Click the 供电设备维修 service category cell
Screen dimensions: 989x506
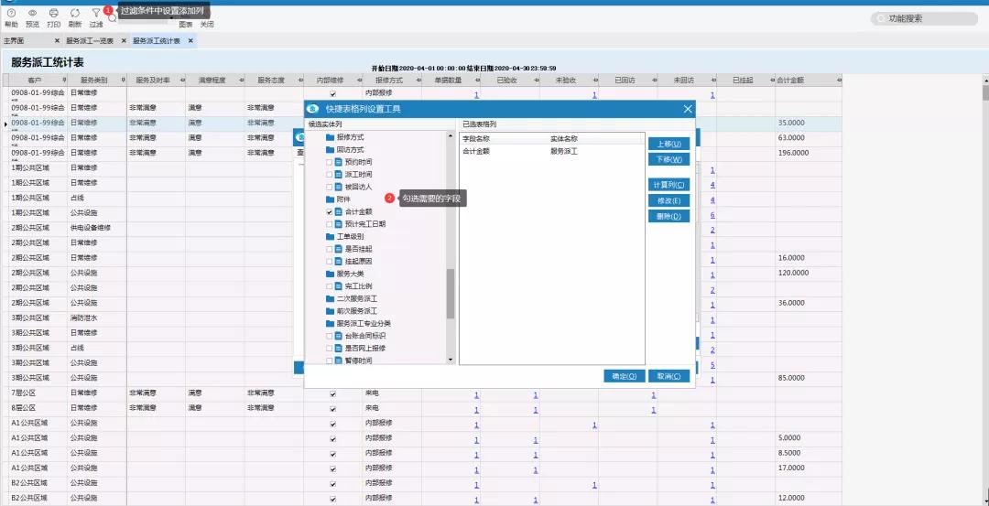(97, 228)
